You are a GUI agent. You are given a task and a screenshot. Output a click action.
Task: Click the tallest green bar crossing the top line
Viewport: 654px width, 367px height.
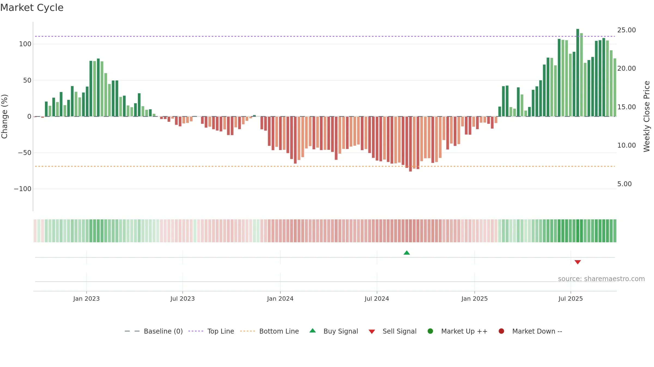(578, 73)
